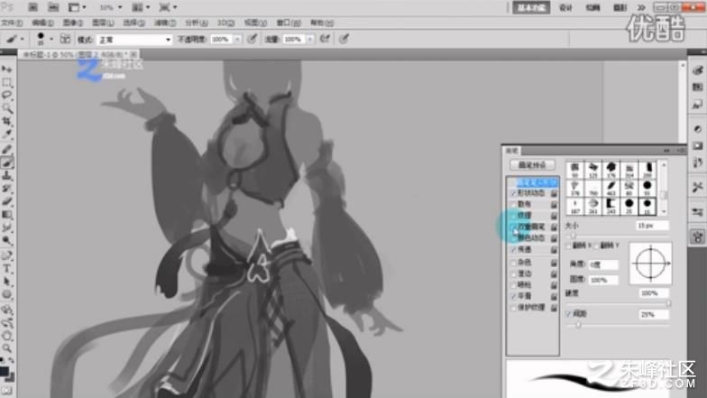This screenshot has width=707, height=398.
Task: Toggle the 间距 spacing checkbox
Action: [x=568, y=314]
